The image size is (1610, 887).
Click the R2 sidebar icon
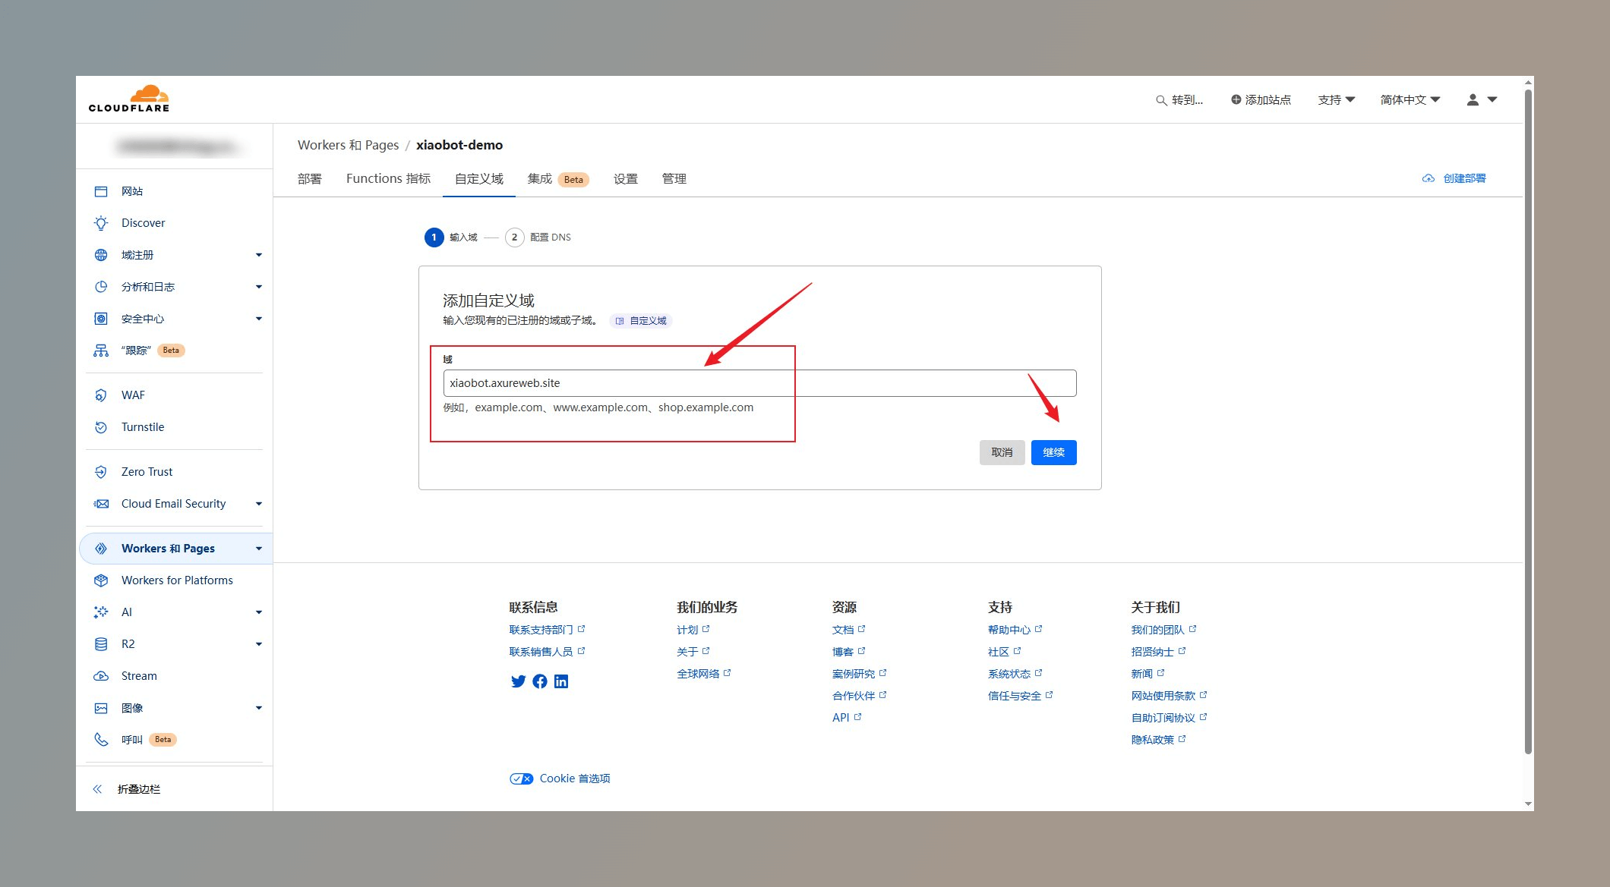100,643
